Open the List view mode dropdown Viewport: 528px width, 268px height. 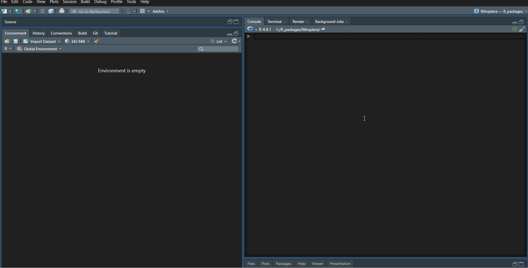219,41
